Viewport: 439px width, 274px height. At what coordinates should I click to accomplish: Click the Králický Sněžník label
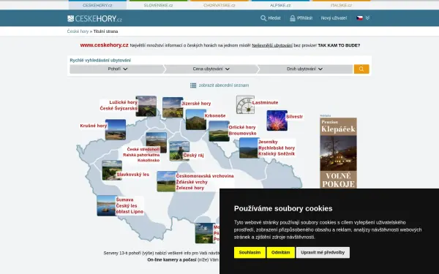[x=277, y=153]
